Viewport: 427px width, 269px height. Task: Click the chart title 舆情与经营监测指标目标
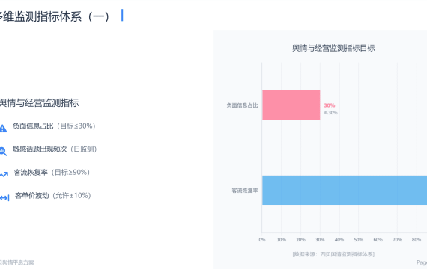pyautogui.click(x=333, y=48)
